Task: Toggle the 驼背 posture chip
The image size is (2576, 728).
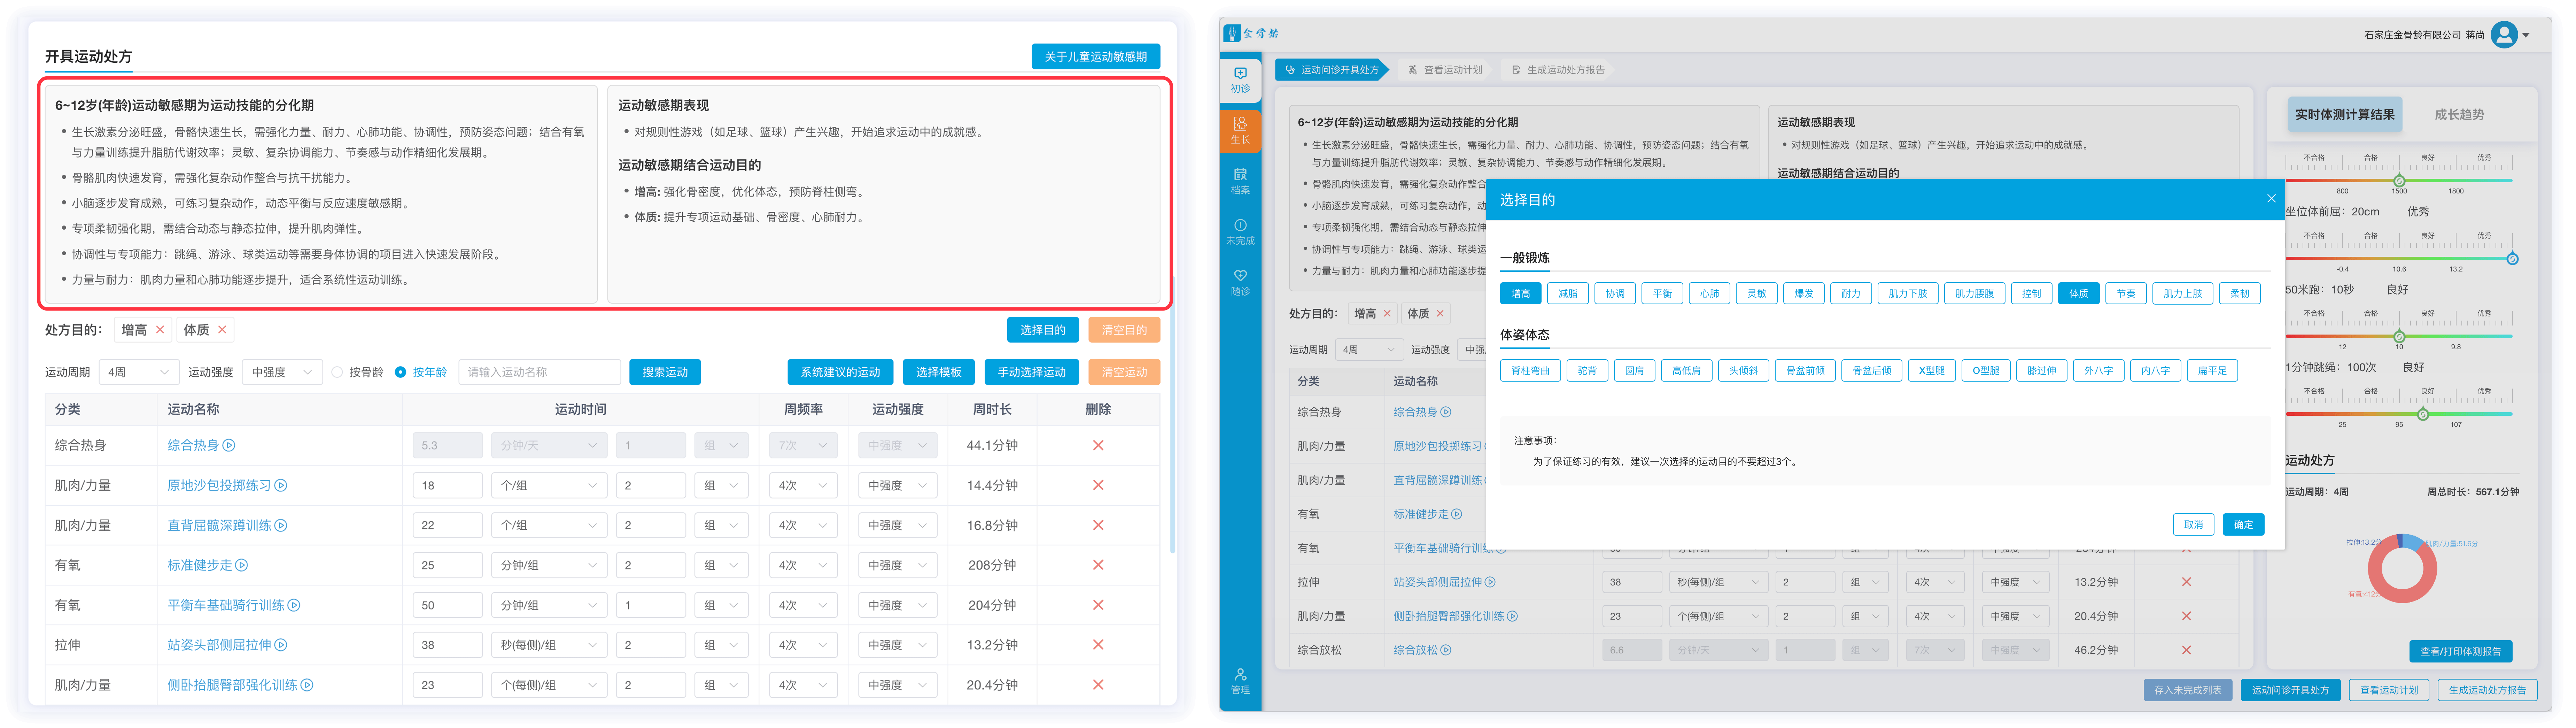Action: (1587, 371)
